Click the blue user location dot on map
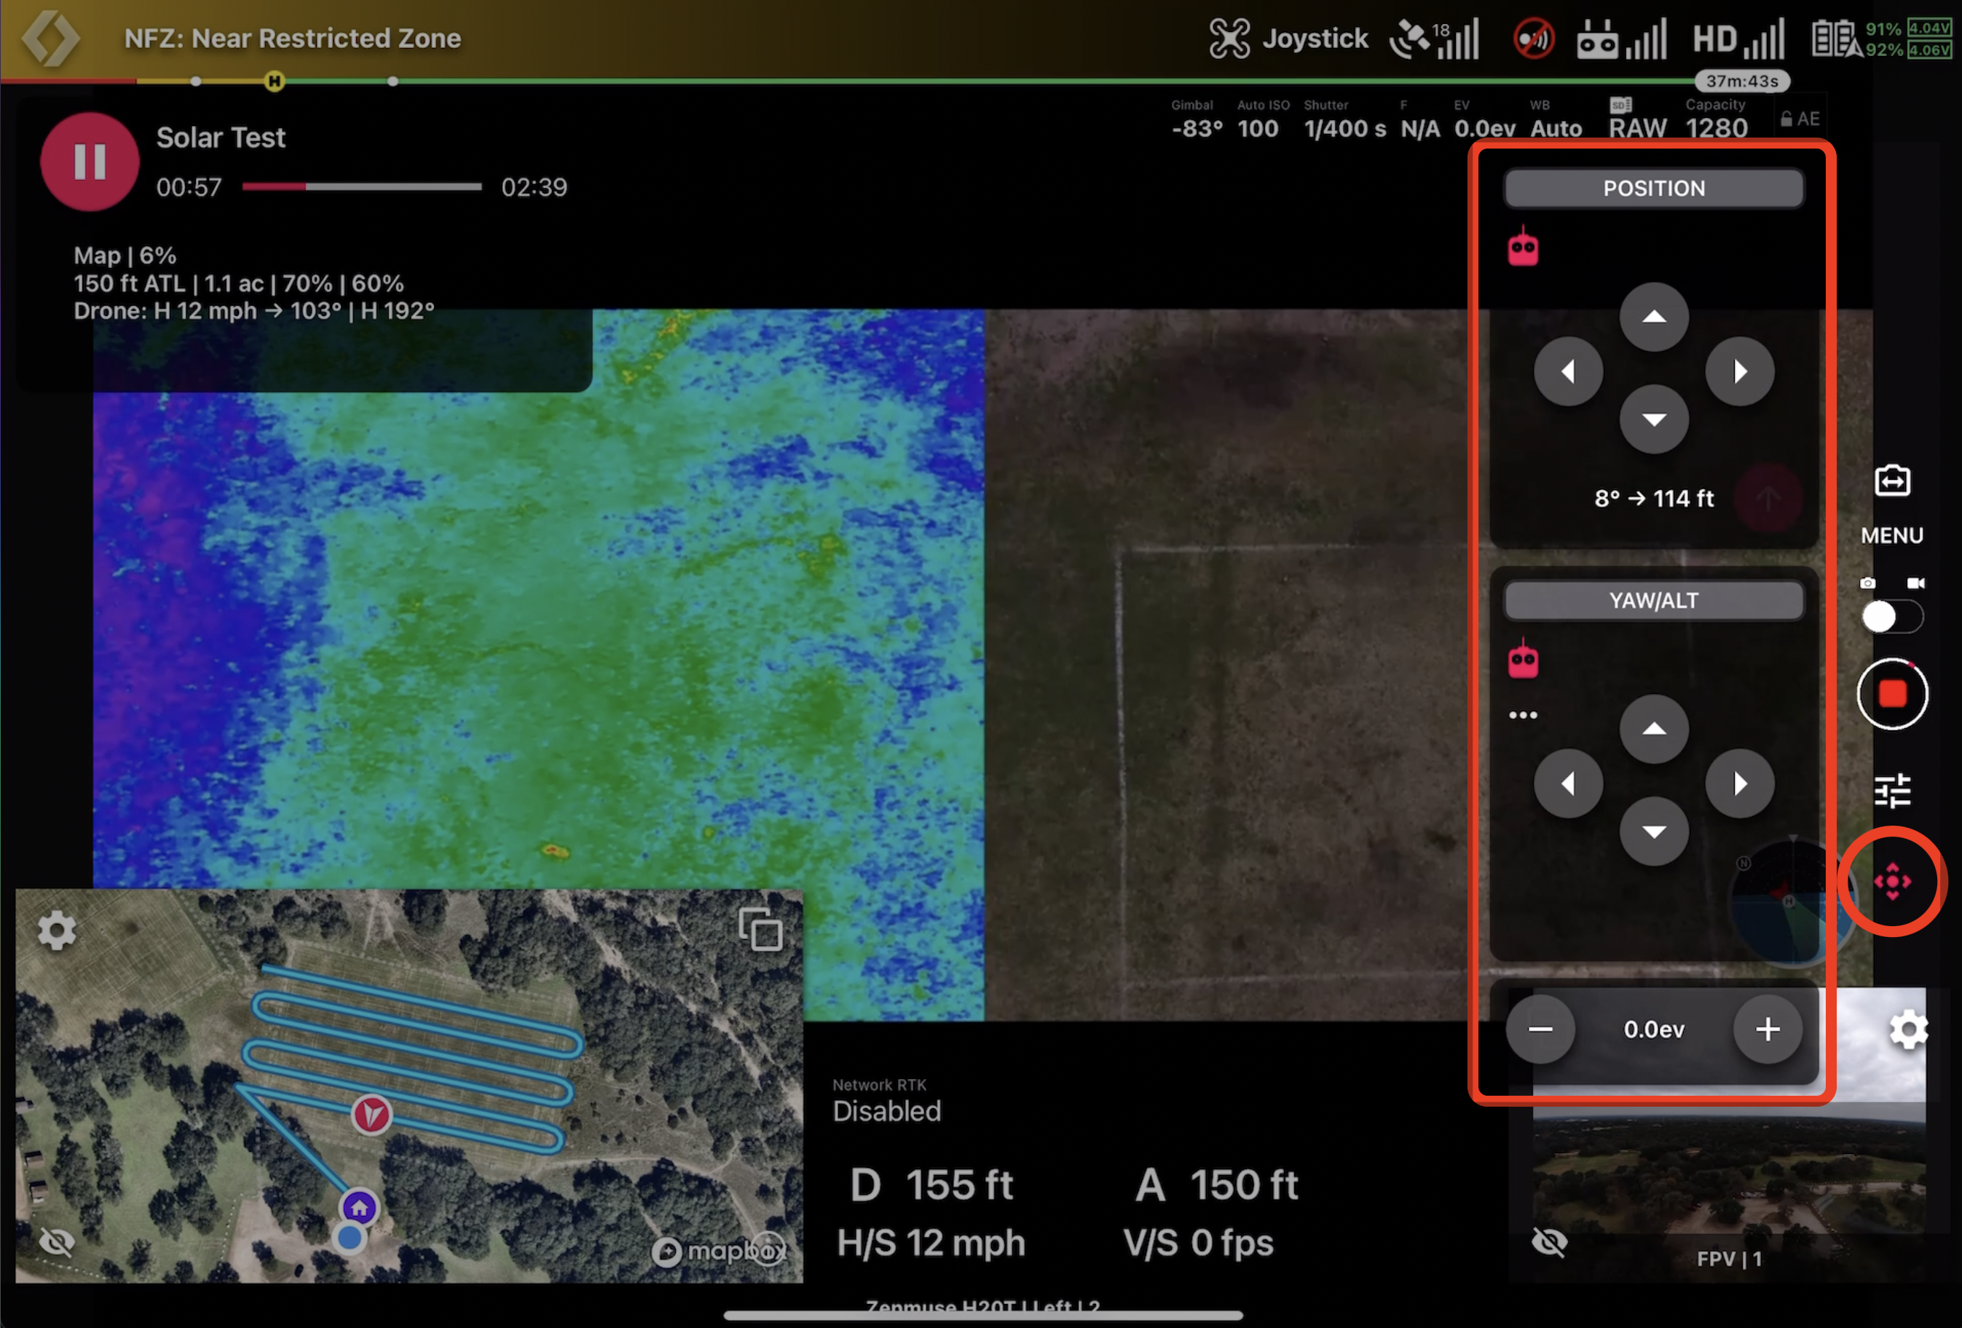The width and height of the screenshot is (1962, 1328). pos(349,1238)
